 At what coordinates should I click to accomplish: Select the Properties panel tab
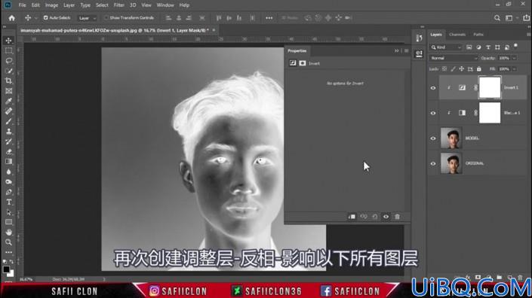pos(297,50)
